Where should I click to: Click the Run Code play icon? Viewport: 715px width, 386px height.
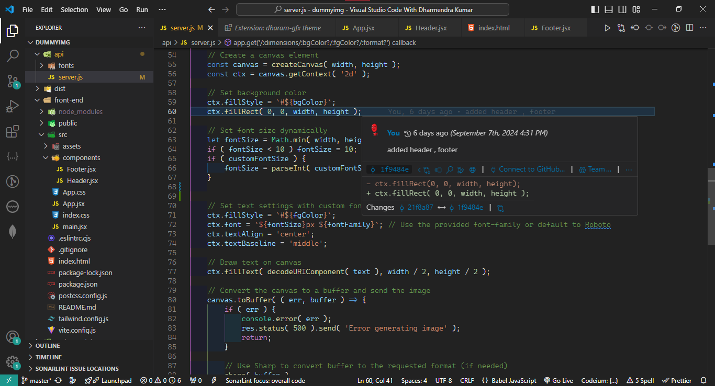pyautogui.click(x=607, y=28)
